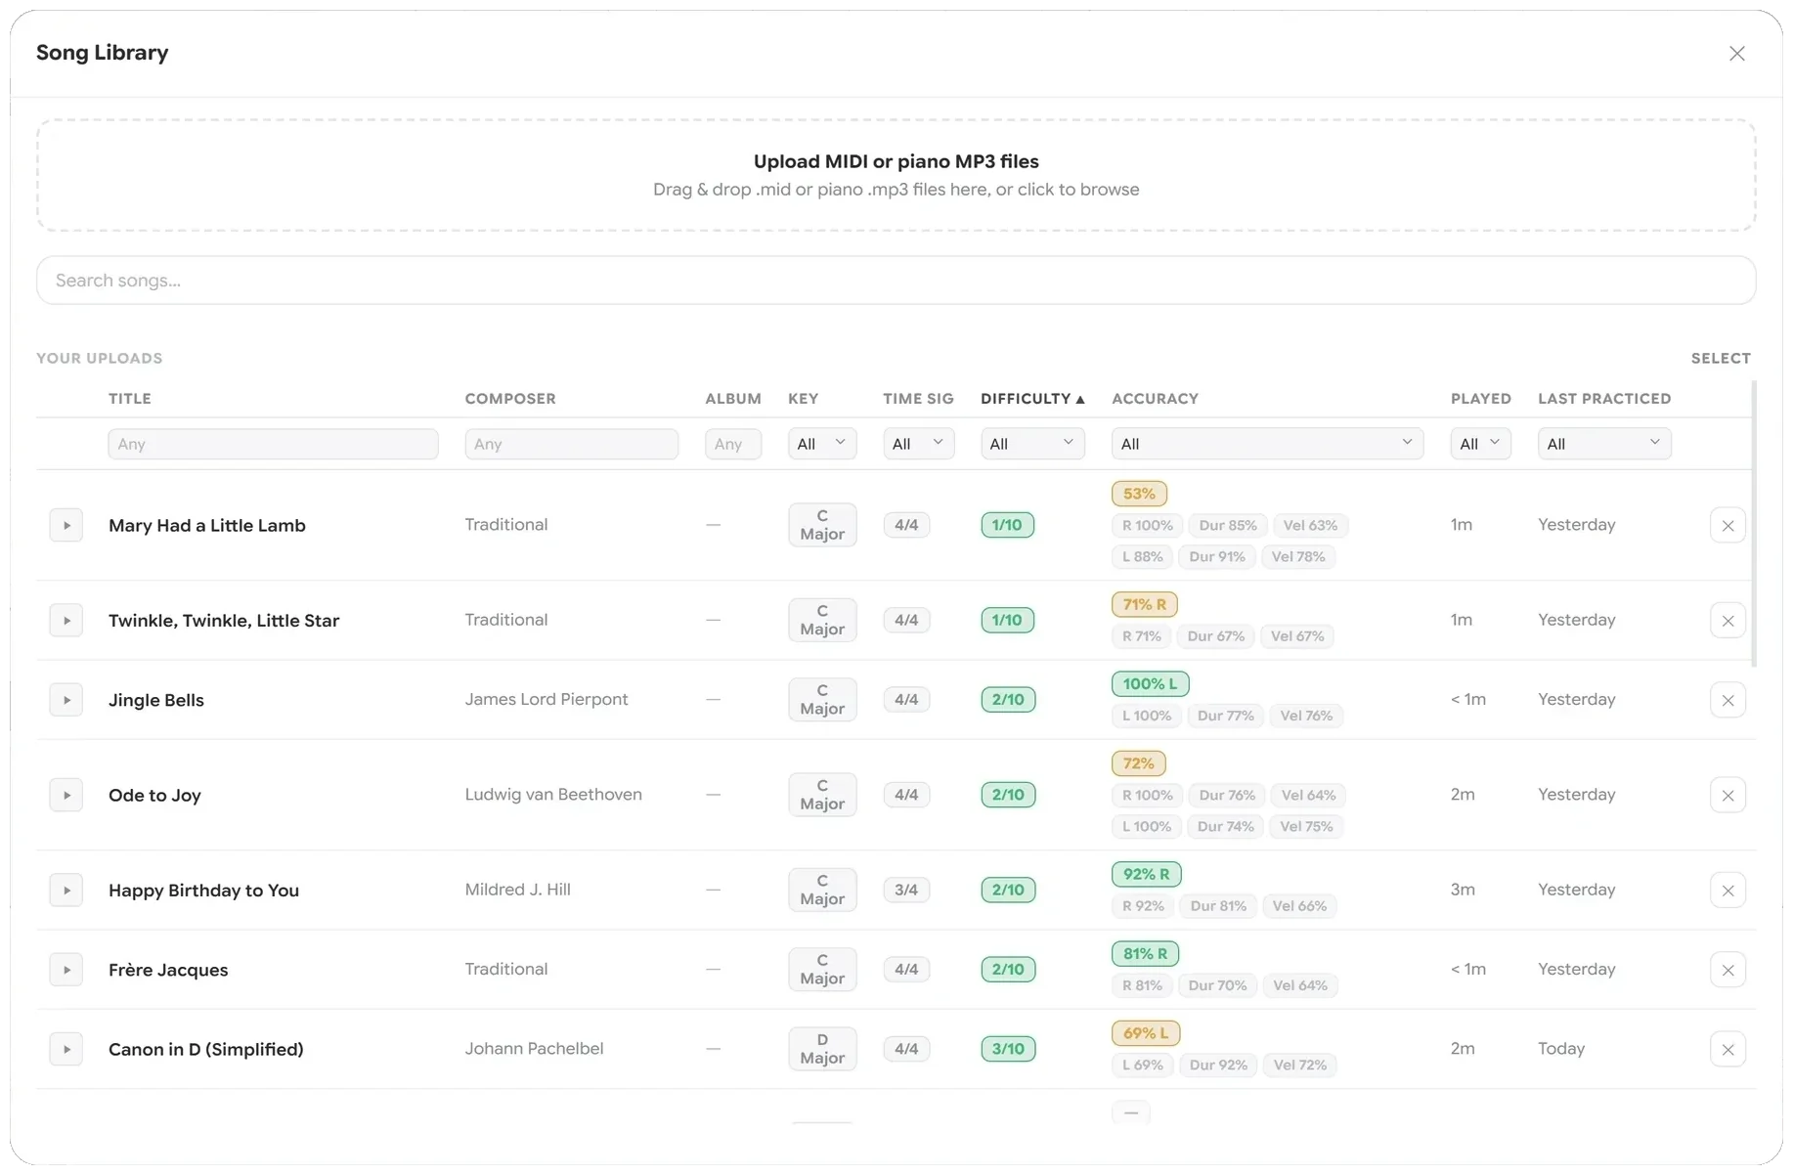This screenshot has height=1175, width=1793.
Task: Sort by the Difficulty column header
Action: point(1032,399)
